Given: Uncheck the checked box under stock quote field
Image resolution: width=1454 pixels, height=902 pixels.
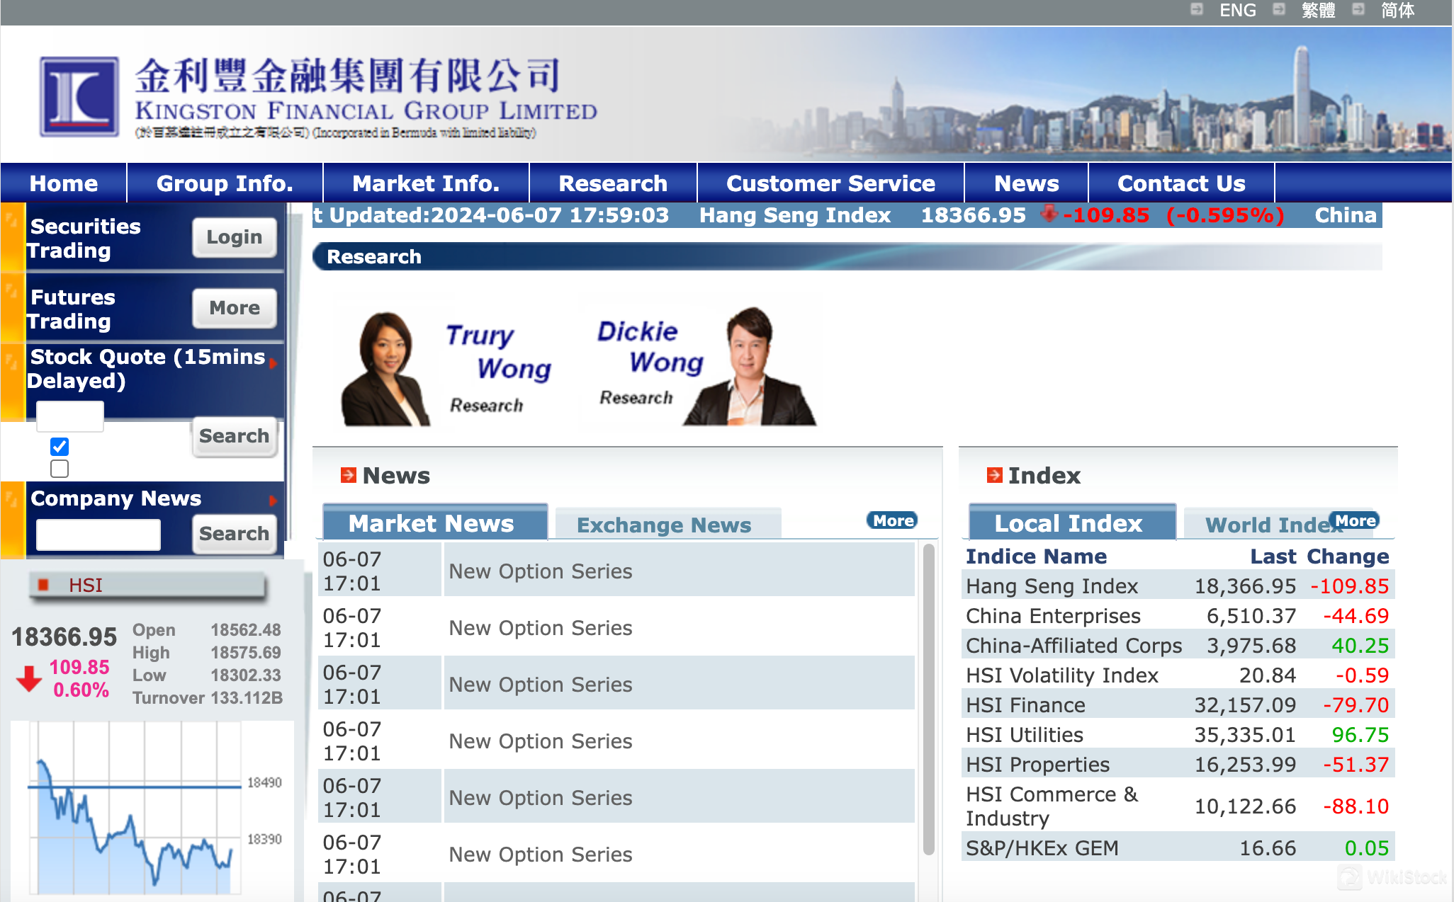Looking at the screenshot, I should click(x=60, y=447).
